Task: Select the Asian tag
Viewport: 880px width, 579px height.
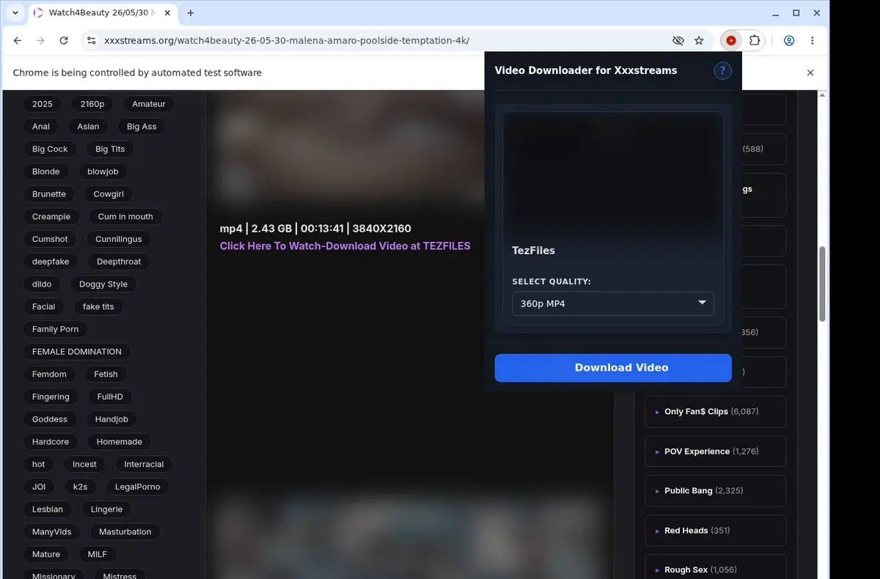Action: [x=88, y=127]
